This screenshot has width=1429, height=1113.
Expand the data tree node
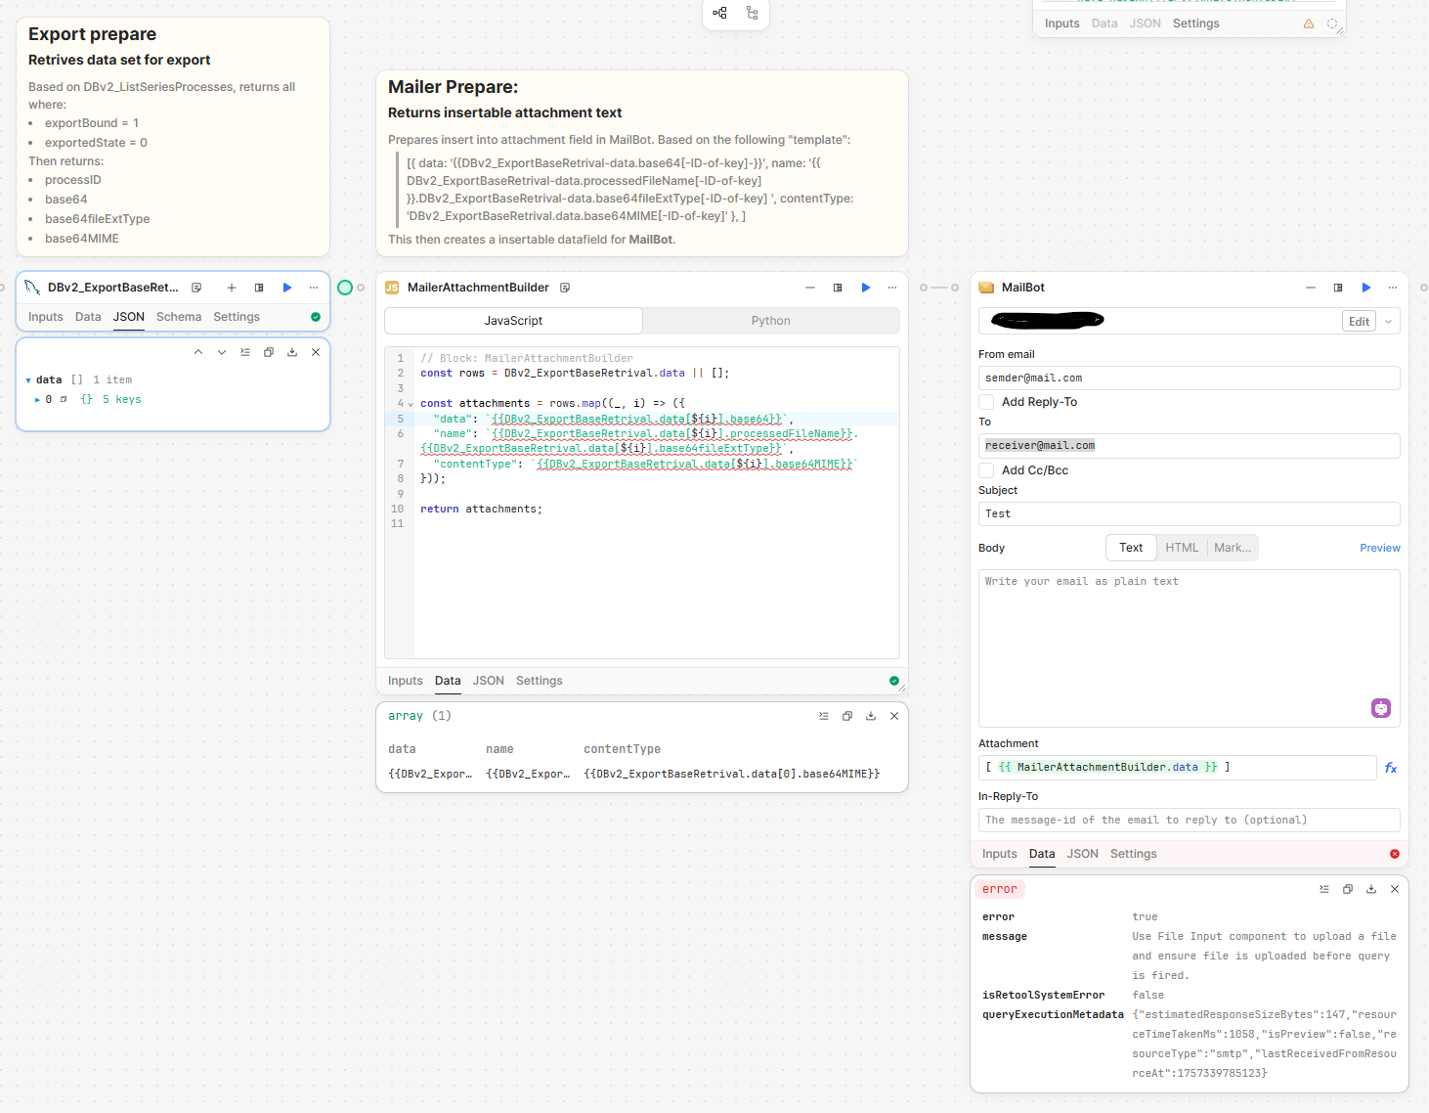[28, 380]
